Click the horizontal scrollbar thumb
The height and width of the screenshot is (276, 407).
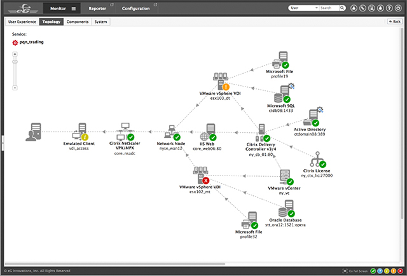click(x=115, y=264)
